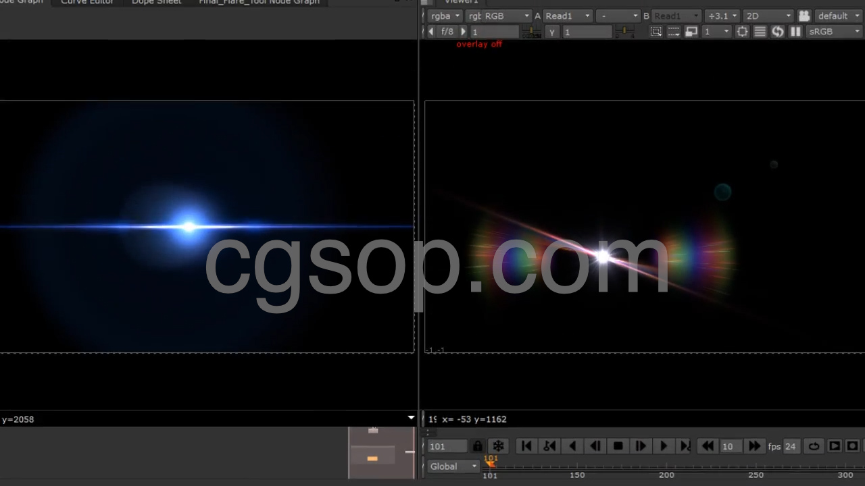Go to the previous keyframe

[x=549, y=446]
